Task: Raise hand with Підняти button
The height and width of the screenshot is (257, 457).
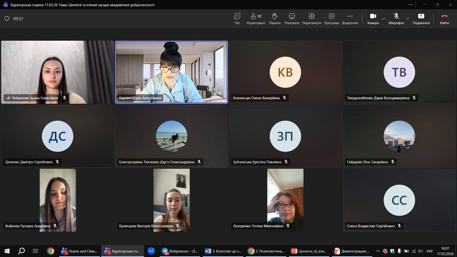Action: click(275, 19)
